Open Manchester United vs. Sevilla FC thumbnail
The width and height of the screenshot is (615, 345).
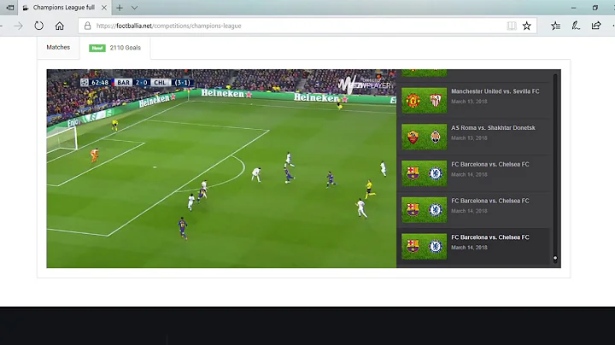424,101
